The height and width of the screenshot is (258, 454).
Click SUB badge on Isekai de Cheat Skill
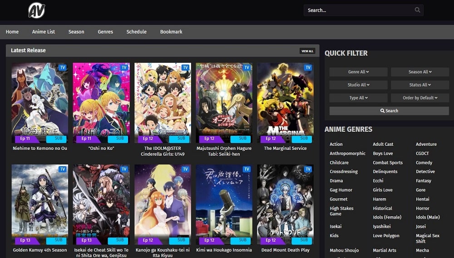coord(118,240)
